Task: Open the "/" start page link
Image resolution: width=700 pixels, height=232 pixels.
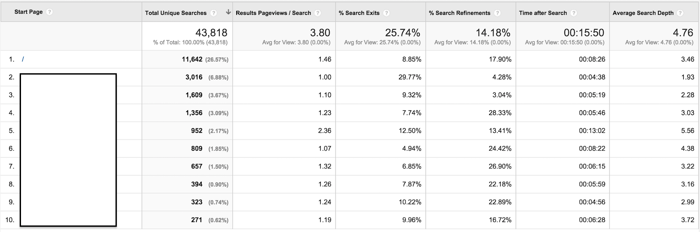Action: 23,59
